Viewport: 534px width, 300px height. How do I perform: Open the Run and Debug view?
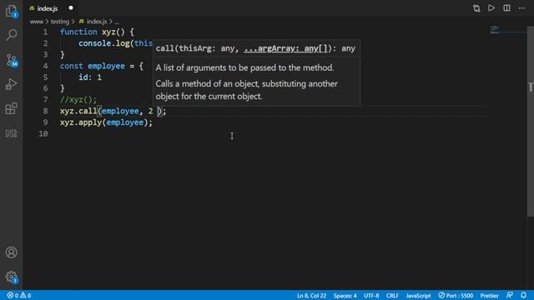[11, 84]
